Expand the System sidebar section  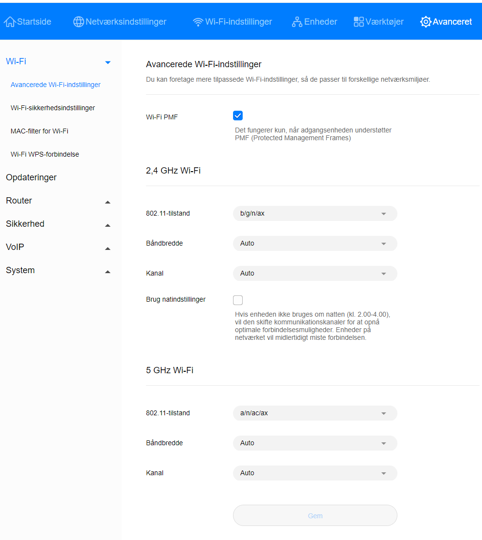[108, 272]
